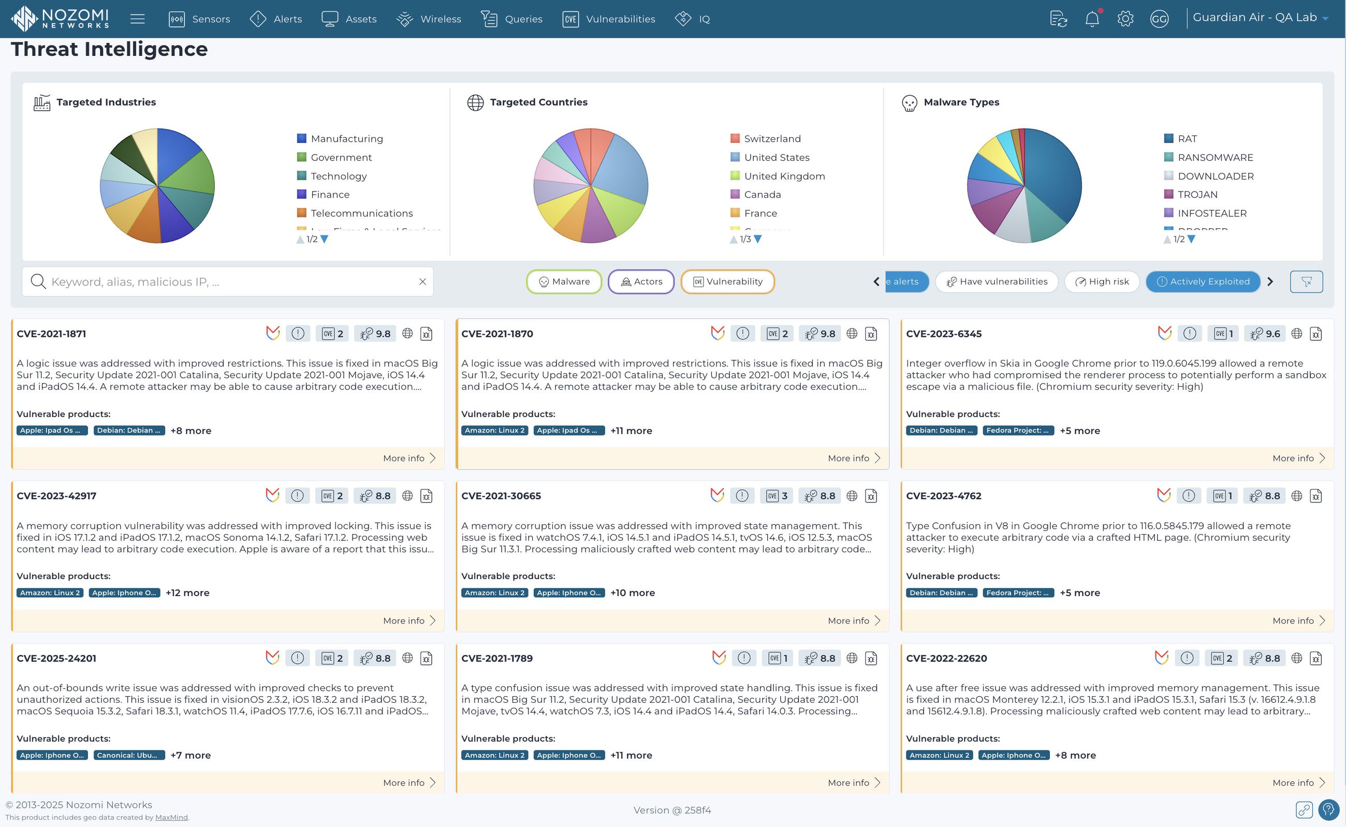Viewport: 1346px width, 827px height.
Task: Open the Alerts section from the top navigation
Action: pyautogui.click(x=277, y=19)
